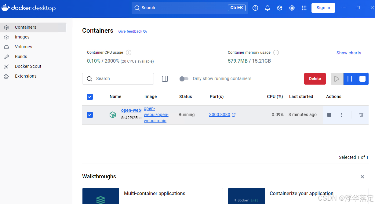Open the Multi-container applications walkthrough card
Image resolution: width=375 pixels, height=204 pixels.
coord(152,196)
